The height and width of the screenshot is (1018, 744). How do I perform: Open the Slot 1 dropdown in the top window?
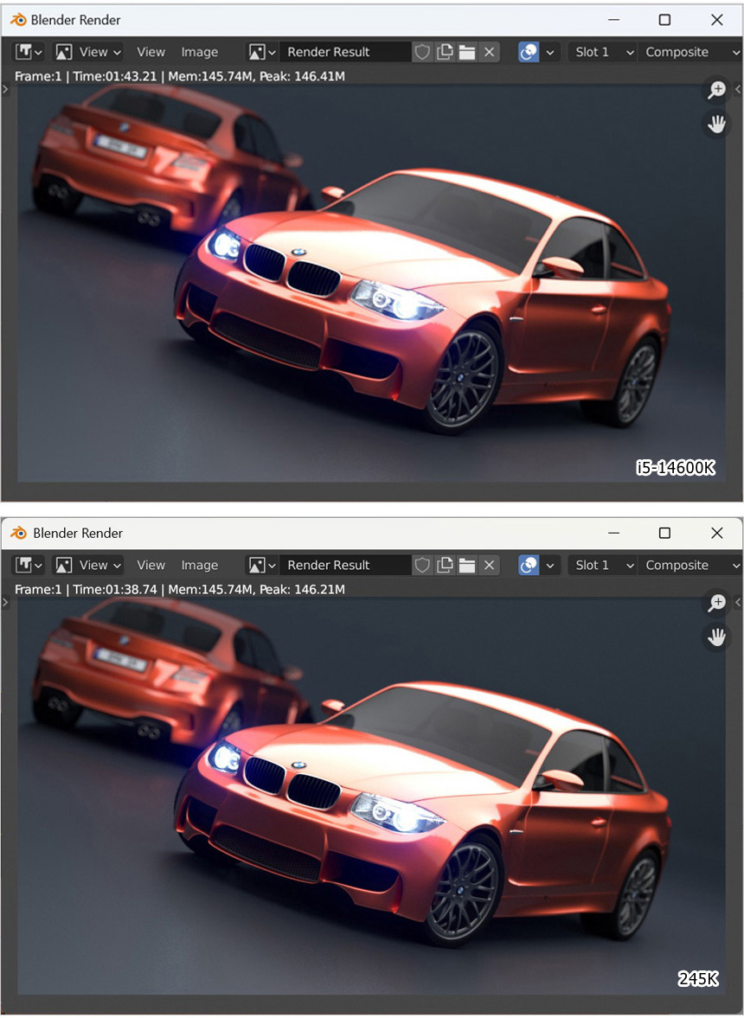point(603,52)
